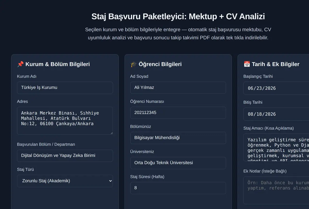Select the Öğrenci Numarası field
Viewport: 309px width, 209px height.
click(x=178, y=113)
